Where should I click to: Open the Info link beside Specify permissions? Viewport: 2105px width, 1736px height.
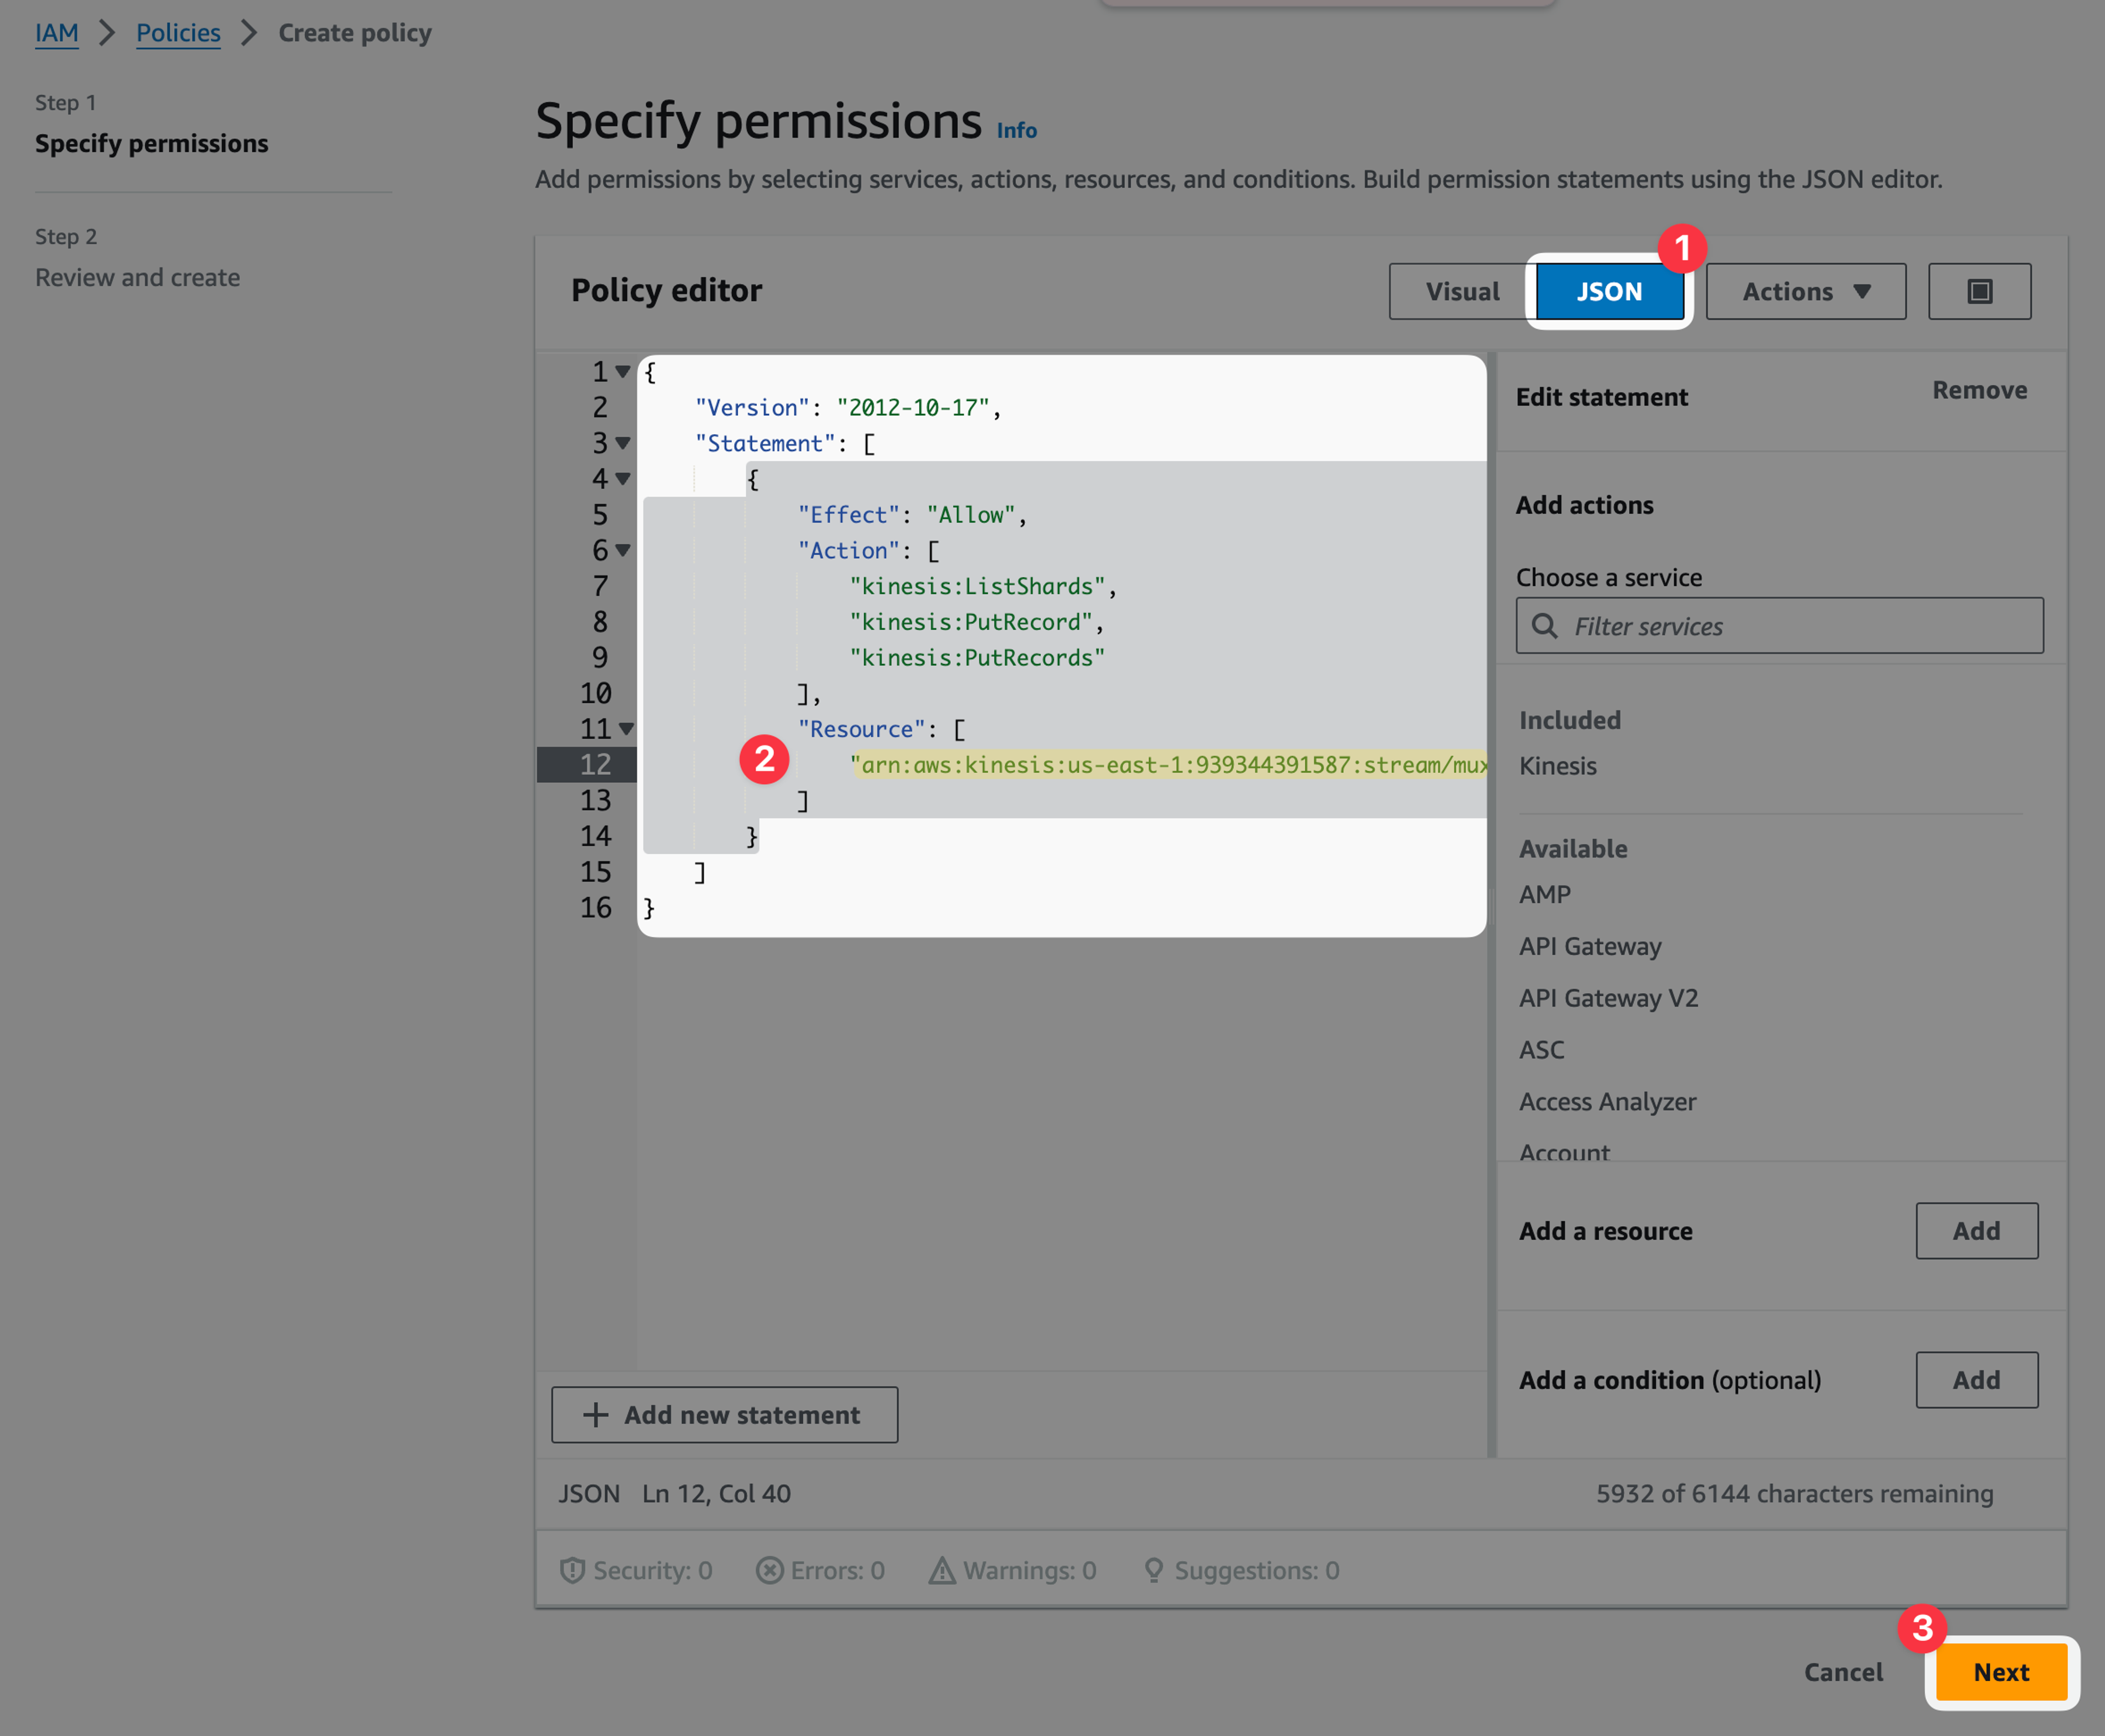click(x=1016, y=130)
